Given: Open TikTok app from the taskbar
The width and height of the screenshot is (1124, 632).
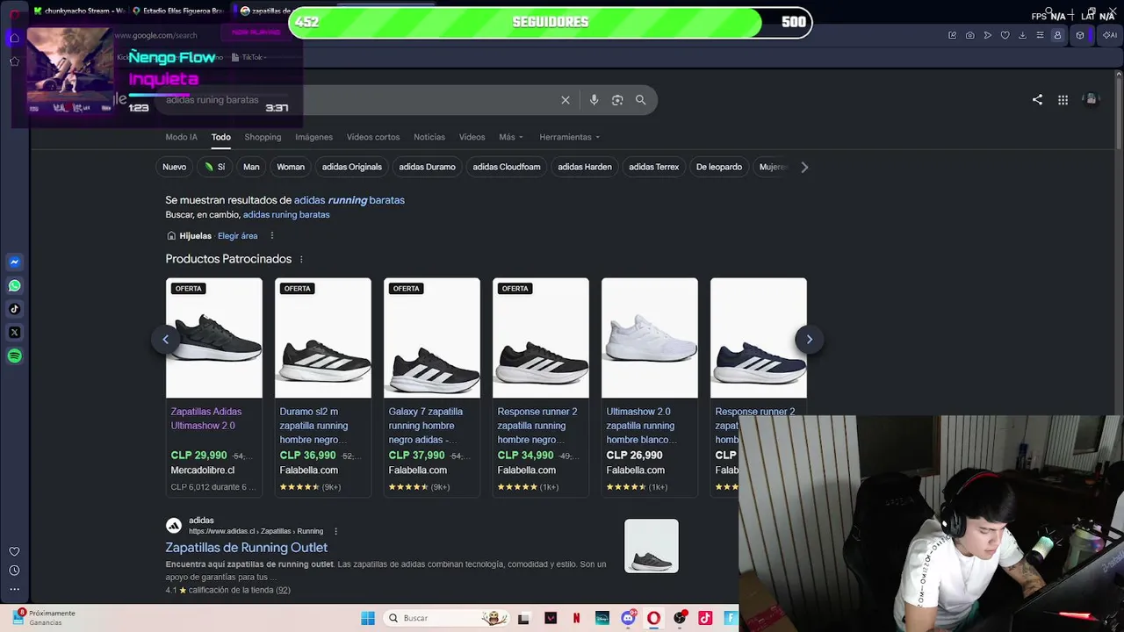Looking at the screenshot, I should click(705, 618).
